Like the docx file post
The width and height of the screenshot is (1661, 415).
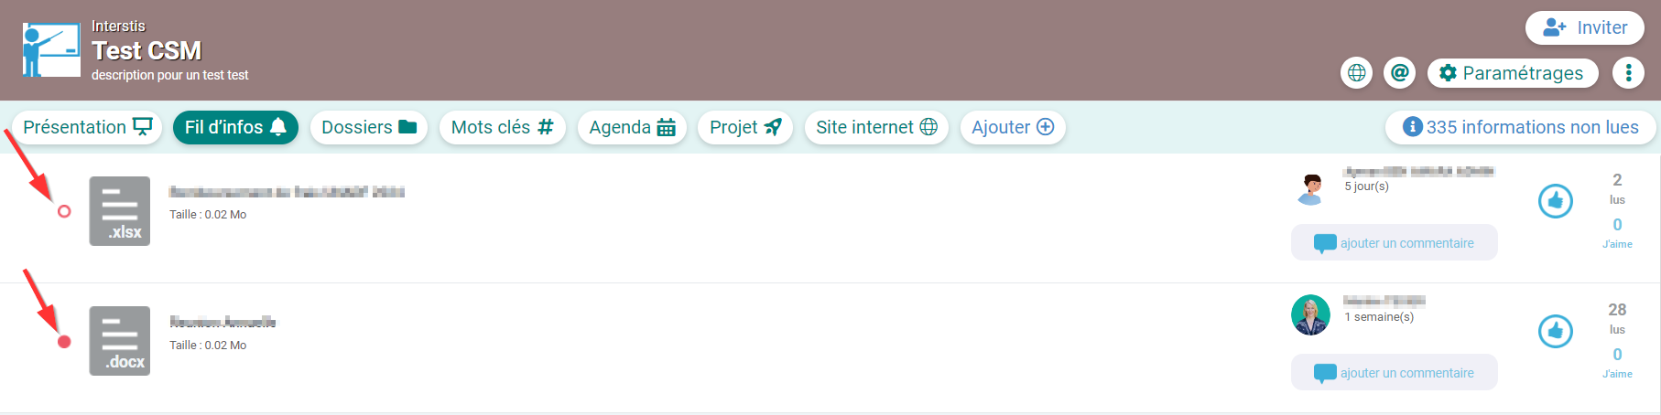coord(1556,331)
